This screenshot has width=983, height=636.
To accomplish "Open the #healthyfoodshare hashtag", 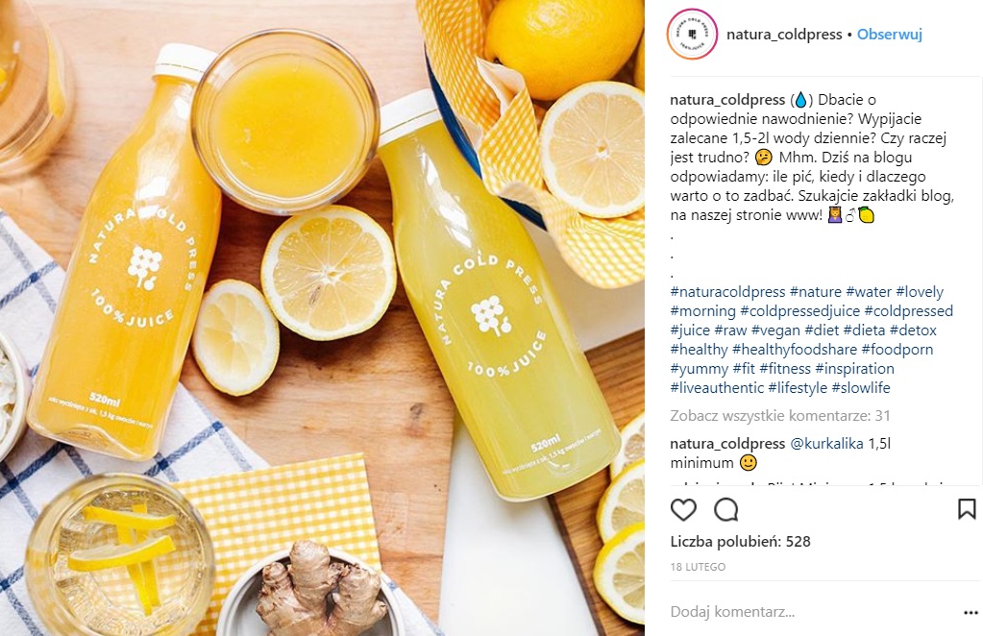I will click(795, 349).
